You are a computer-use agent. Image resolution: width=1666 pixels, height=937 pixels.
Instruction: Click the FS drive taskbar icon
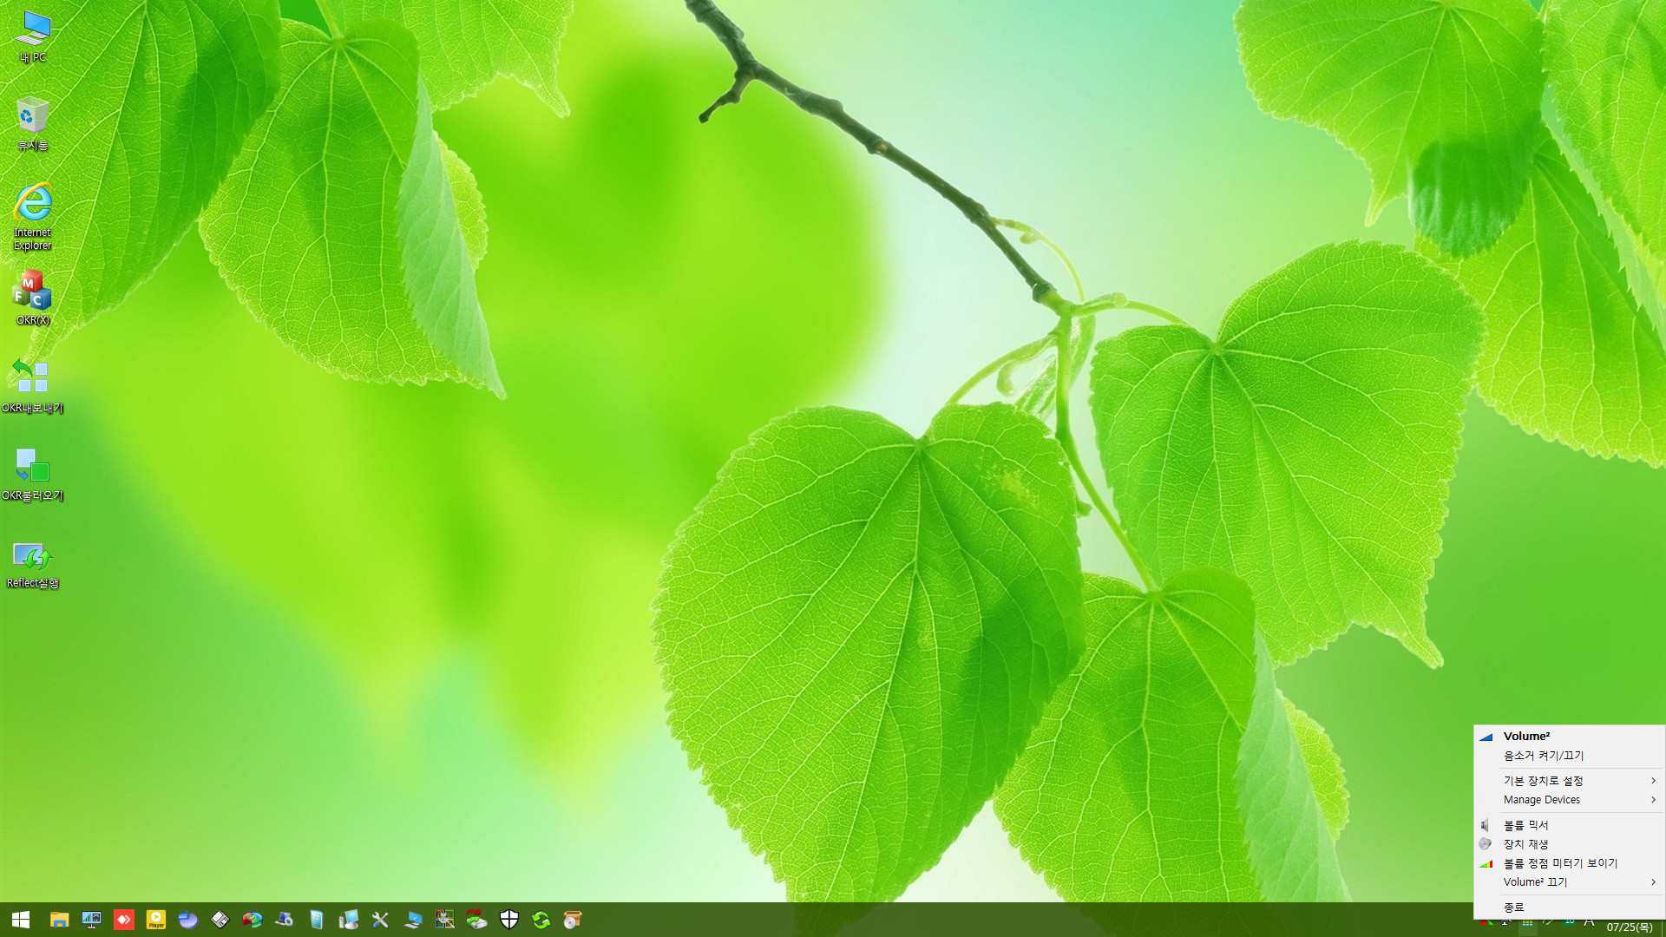(476, 920)
